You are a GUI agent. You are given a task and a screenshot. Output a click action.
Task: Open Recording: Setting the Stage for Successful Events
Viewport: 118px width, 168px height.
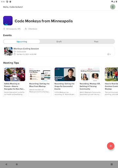click(x=65, y=82)
